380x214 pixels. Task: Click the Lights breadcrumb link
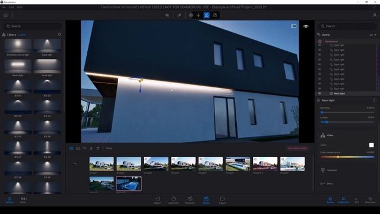[23, 35]
